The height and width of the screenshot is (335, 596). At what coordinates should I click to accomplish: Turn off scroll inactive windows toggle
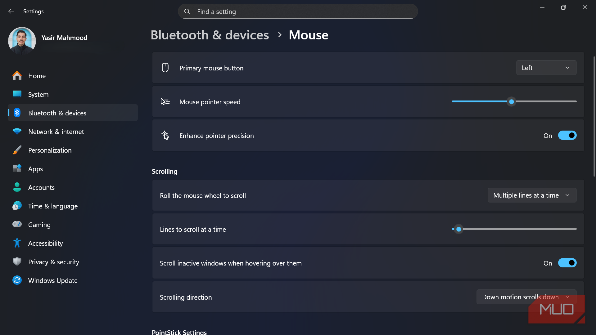point(567,263)
